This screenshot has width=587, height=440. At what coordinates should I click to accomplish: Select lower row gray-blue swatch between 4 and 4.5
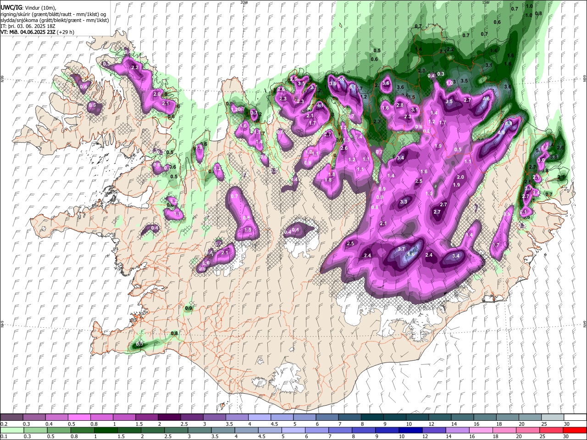tap(248, 430)
